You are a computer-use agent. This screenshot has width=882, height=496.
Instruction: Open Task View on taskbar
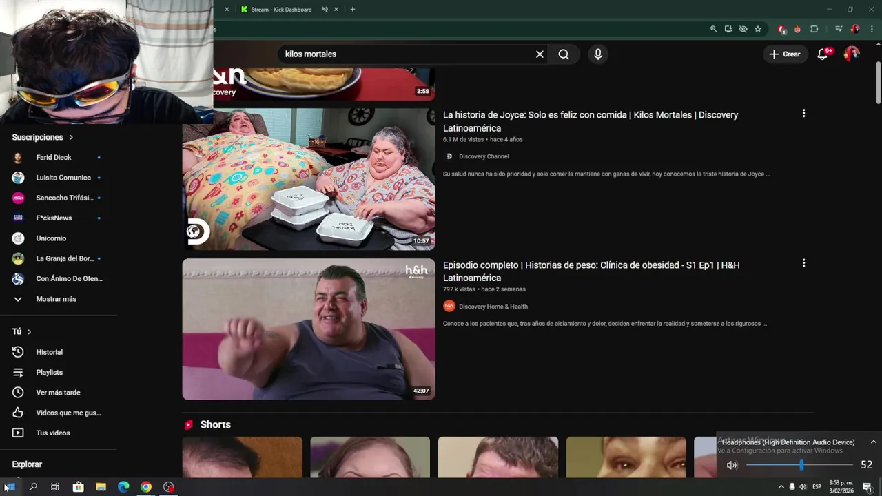click(x=55, y=487)
